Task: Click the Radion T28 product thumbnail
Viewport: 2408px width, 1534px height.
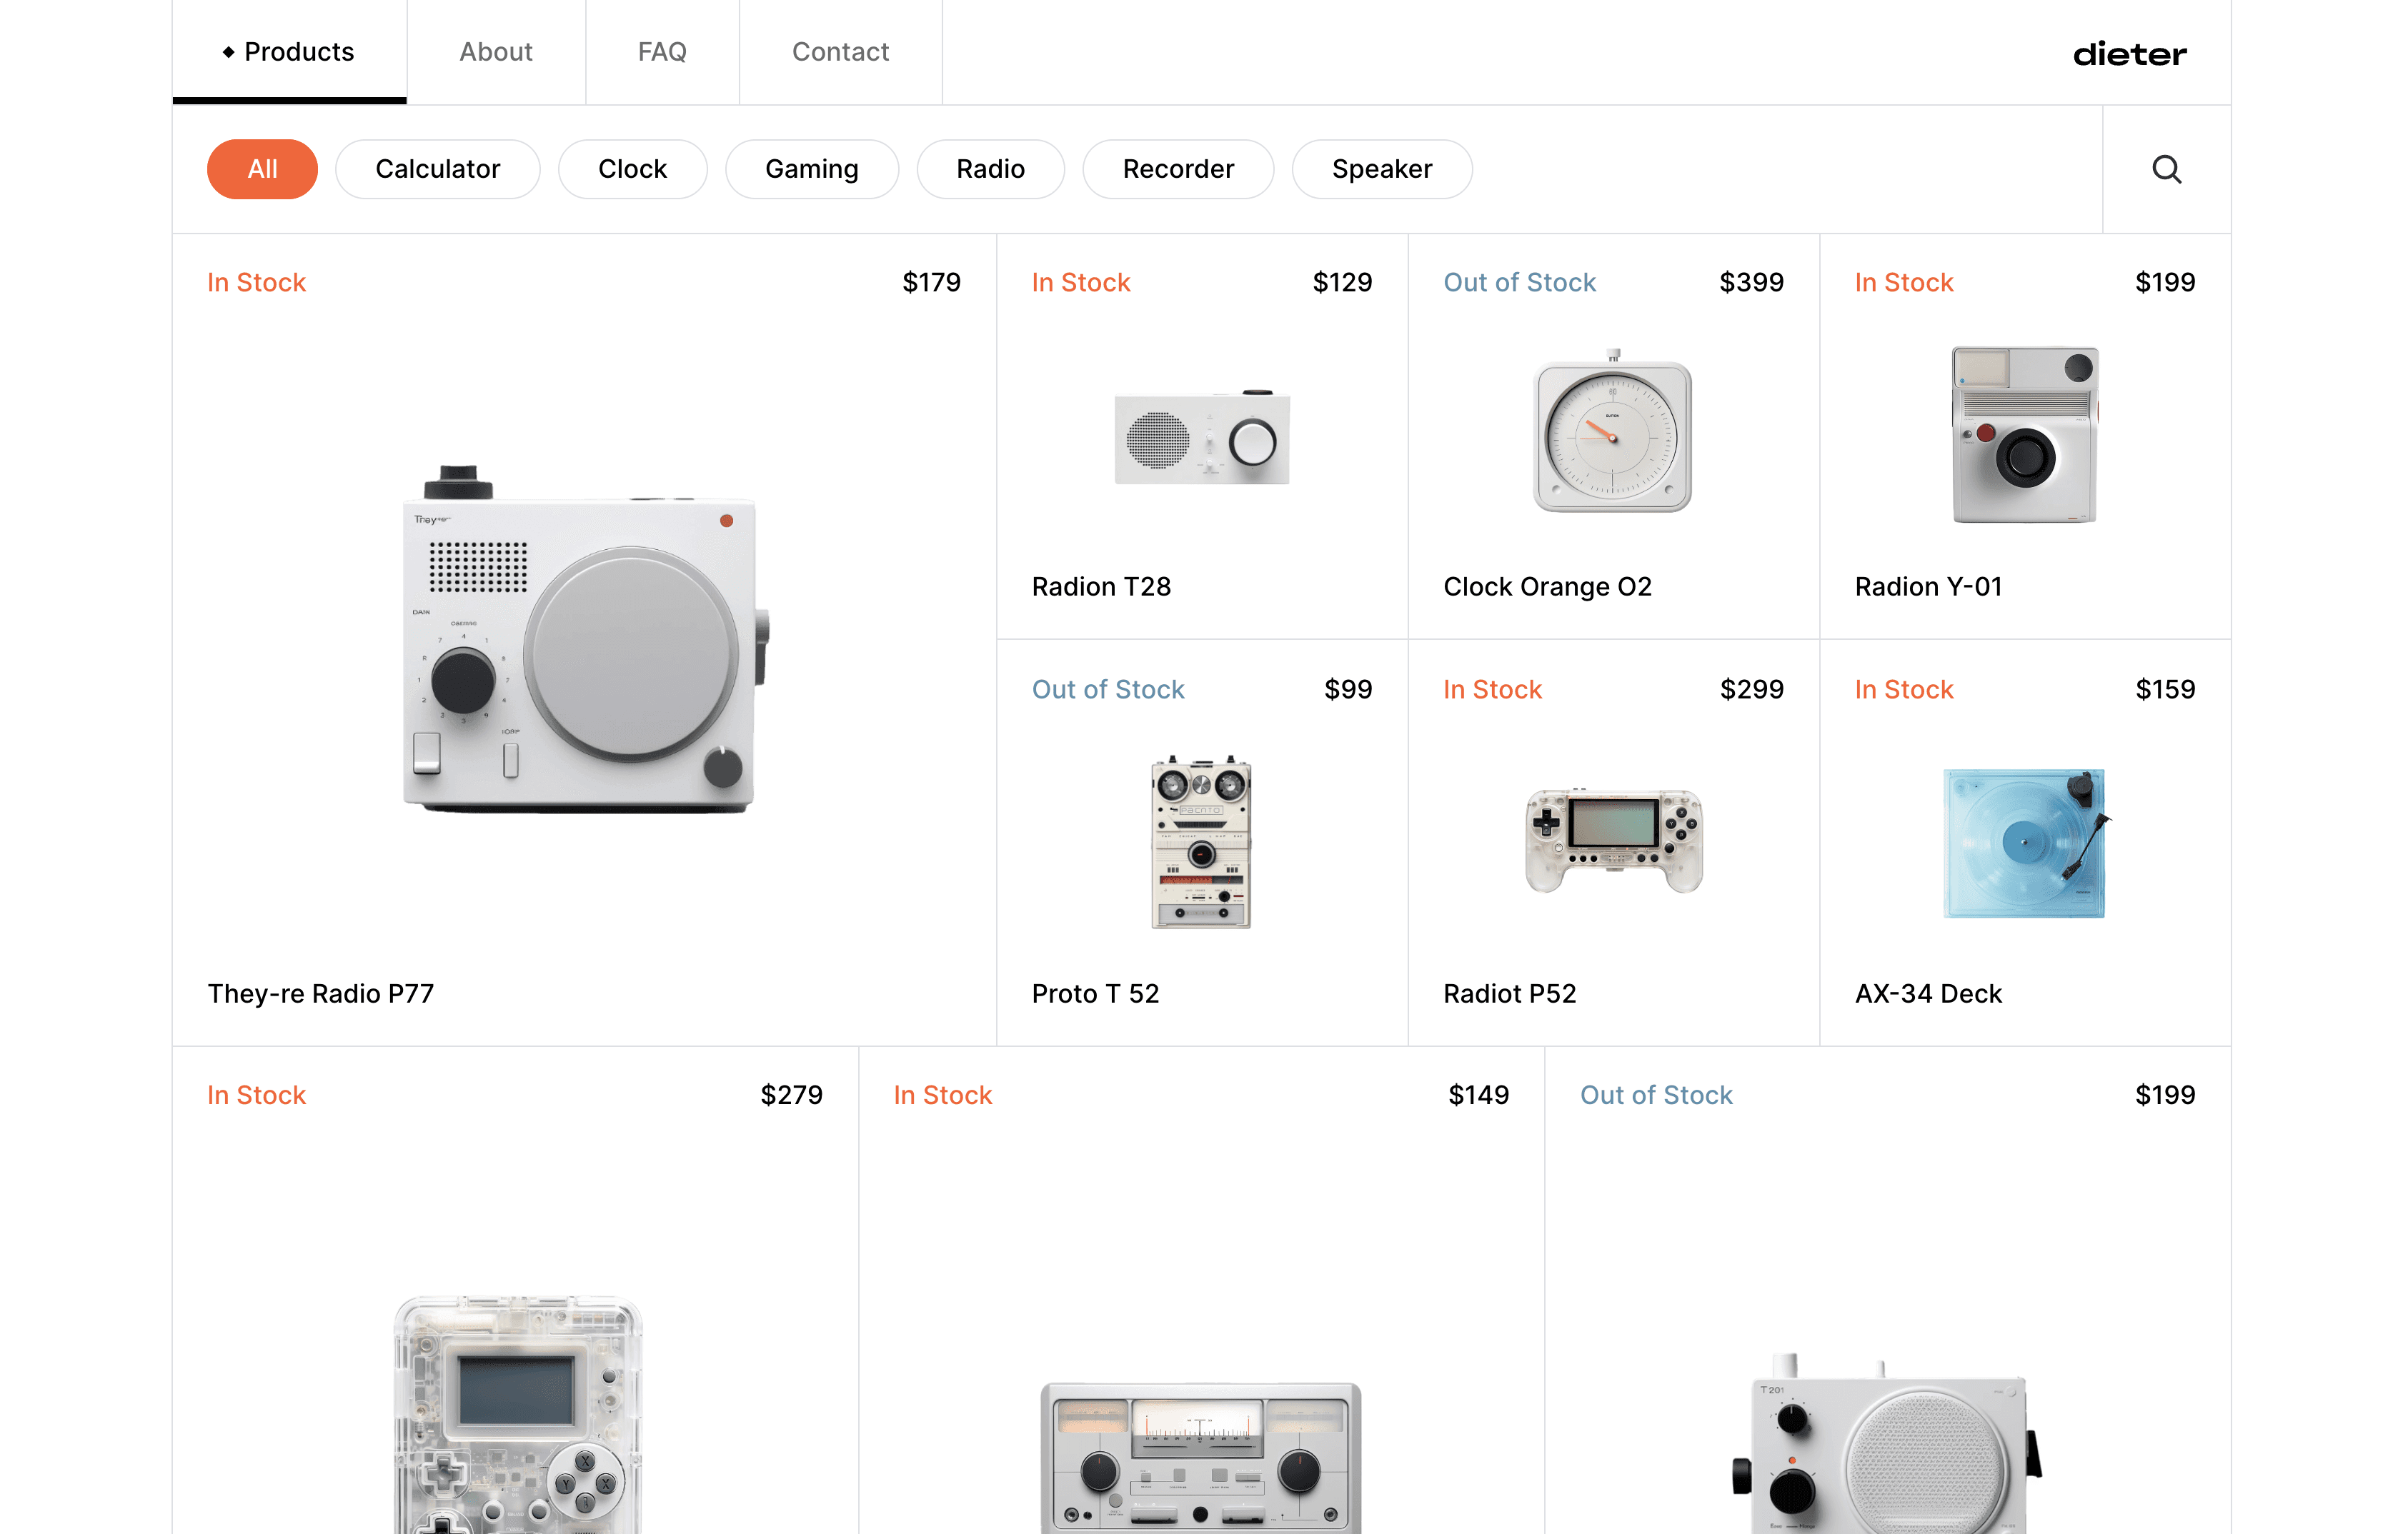Action: [1202, 438]
